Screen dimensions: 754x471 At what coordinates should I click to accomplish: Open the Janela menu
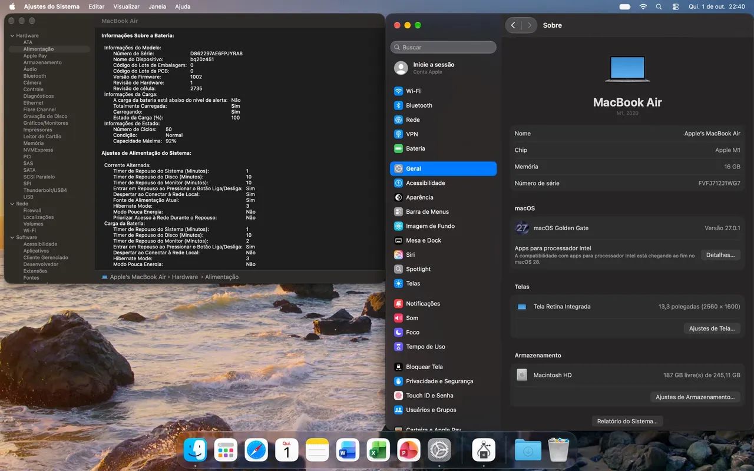pos(157,6)
